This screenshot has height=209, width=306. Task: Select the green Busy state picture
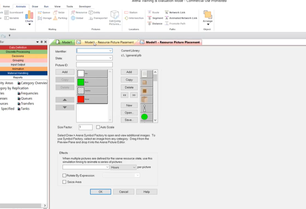(92, 82)
